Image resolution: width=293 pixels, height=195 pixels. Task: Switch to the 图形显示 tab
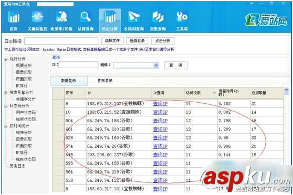pyautogui.click(x=105, y=81)
